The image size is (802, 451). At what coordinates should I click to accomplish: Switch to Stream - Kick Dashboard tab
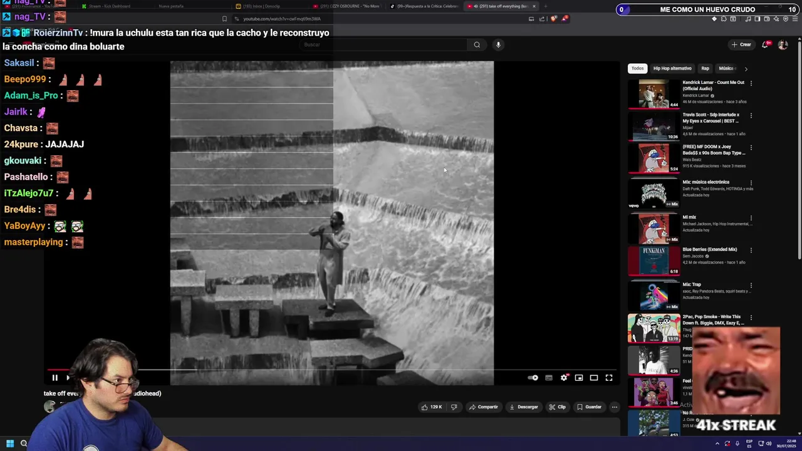click(110, 6)
